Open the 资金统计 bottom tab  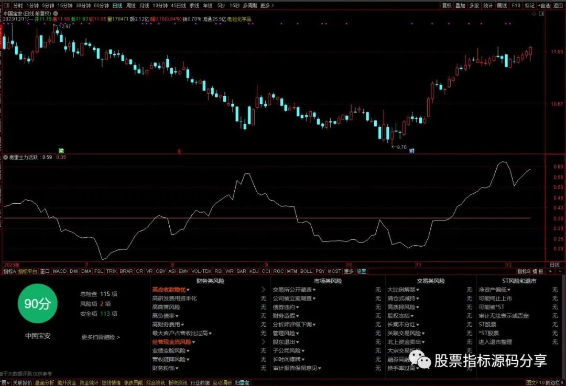pyautogui.click(x=89, y=382)
